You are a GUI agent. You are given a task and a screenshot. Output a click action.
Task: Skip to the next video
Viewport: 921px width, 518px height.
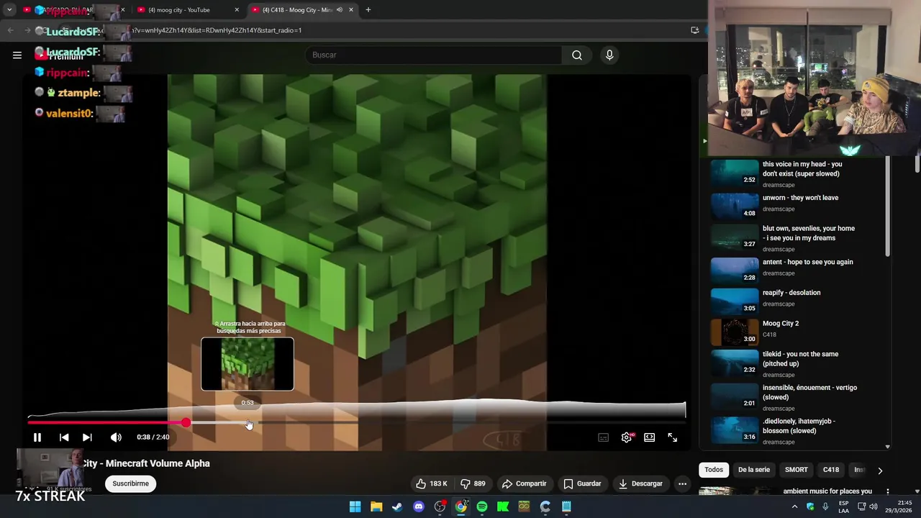tap(87, 437)
